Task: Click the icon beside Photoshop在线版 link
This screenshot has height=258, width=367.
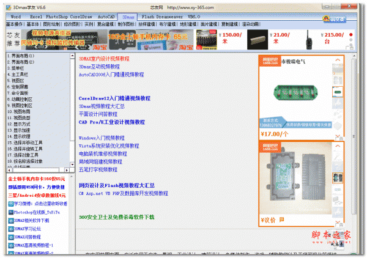Action: click(10, 212)
